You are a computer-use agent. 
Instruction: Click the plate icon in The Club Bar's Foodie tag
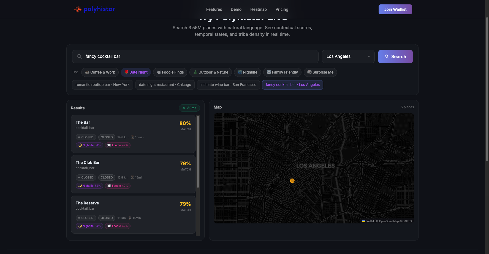click(x=109, y=186)
